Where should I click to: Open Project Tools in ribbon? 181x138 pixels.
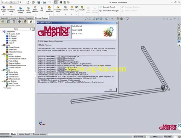pyautogui.click(x=4, y=9)
